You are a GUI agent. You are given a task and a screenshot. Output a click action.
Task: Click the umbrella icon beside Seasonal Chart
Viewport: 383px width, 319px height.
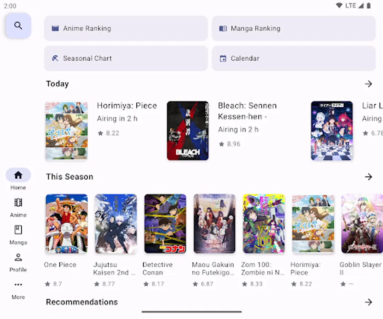pyautogui.click(x=55, y=58)
